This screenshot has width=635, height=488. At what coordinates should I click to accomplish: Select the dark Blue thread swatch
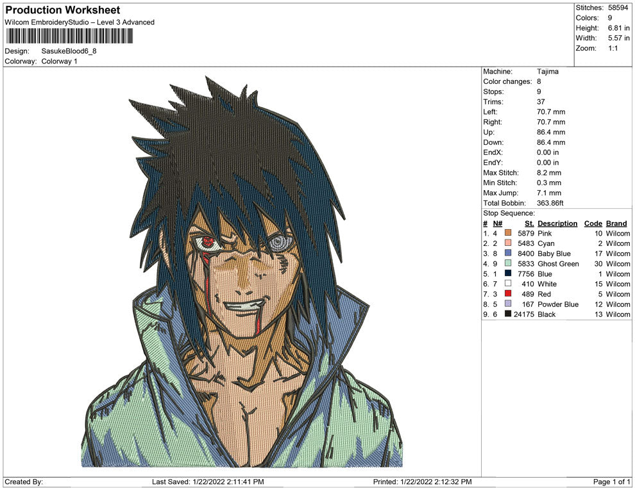tap(508, 273)
